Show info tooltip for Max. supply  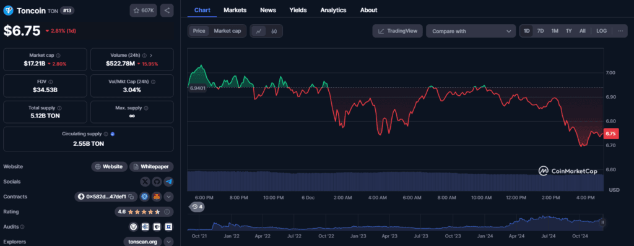pyautogui.click(x=146, y=108)
